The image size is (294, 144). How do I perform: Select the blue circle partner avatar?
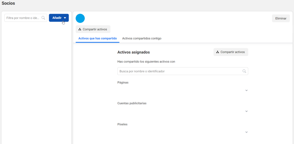pos(80,18)
